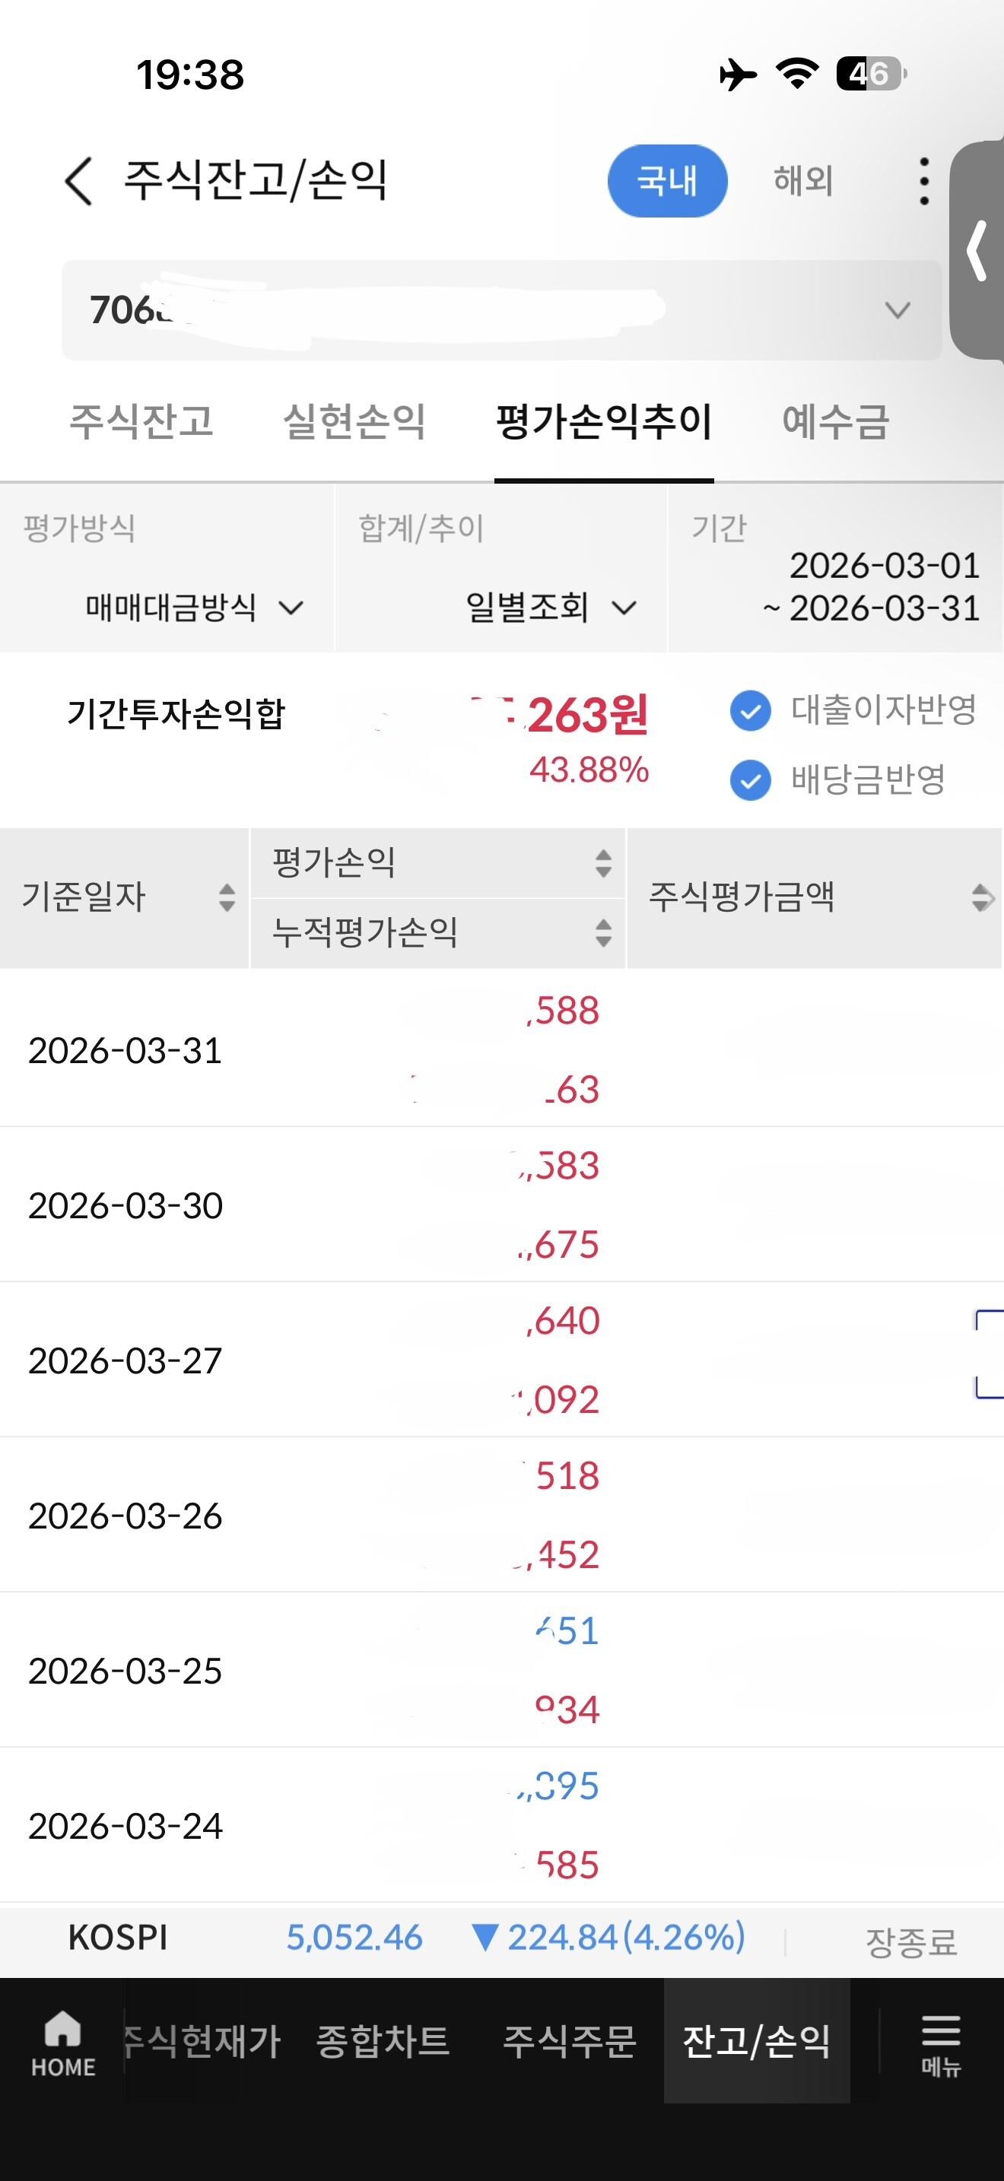Viewport: 1004px width, 2181px height.
Task: Tap the period date range field
Action: (872, 587)
